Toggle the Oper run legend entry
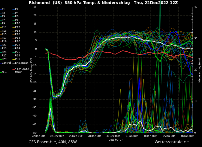 (x=4, y=72)
